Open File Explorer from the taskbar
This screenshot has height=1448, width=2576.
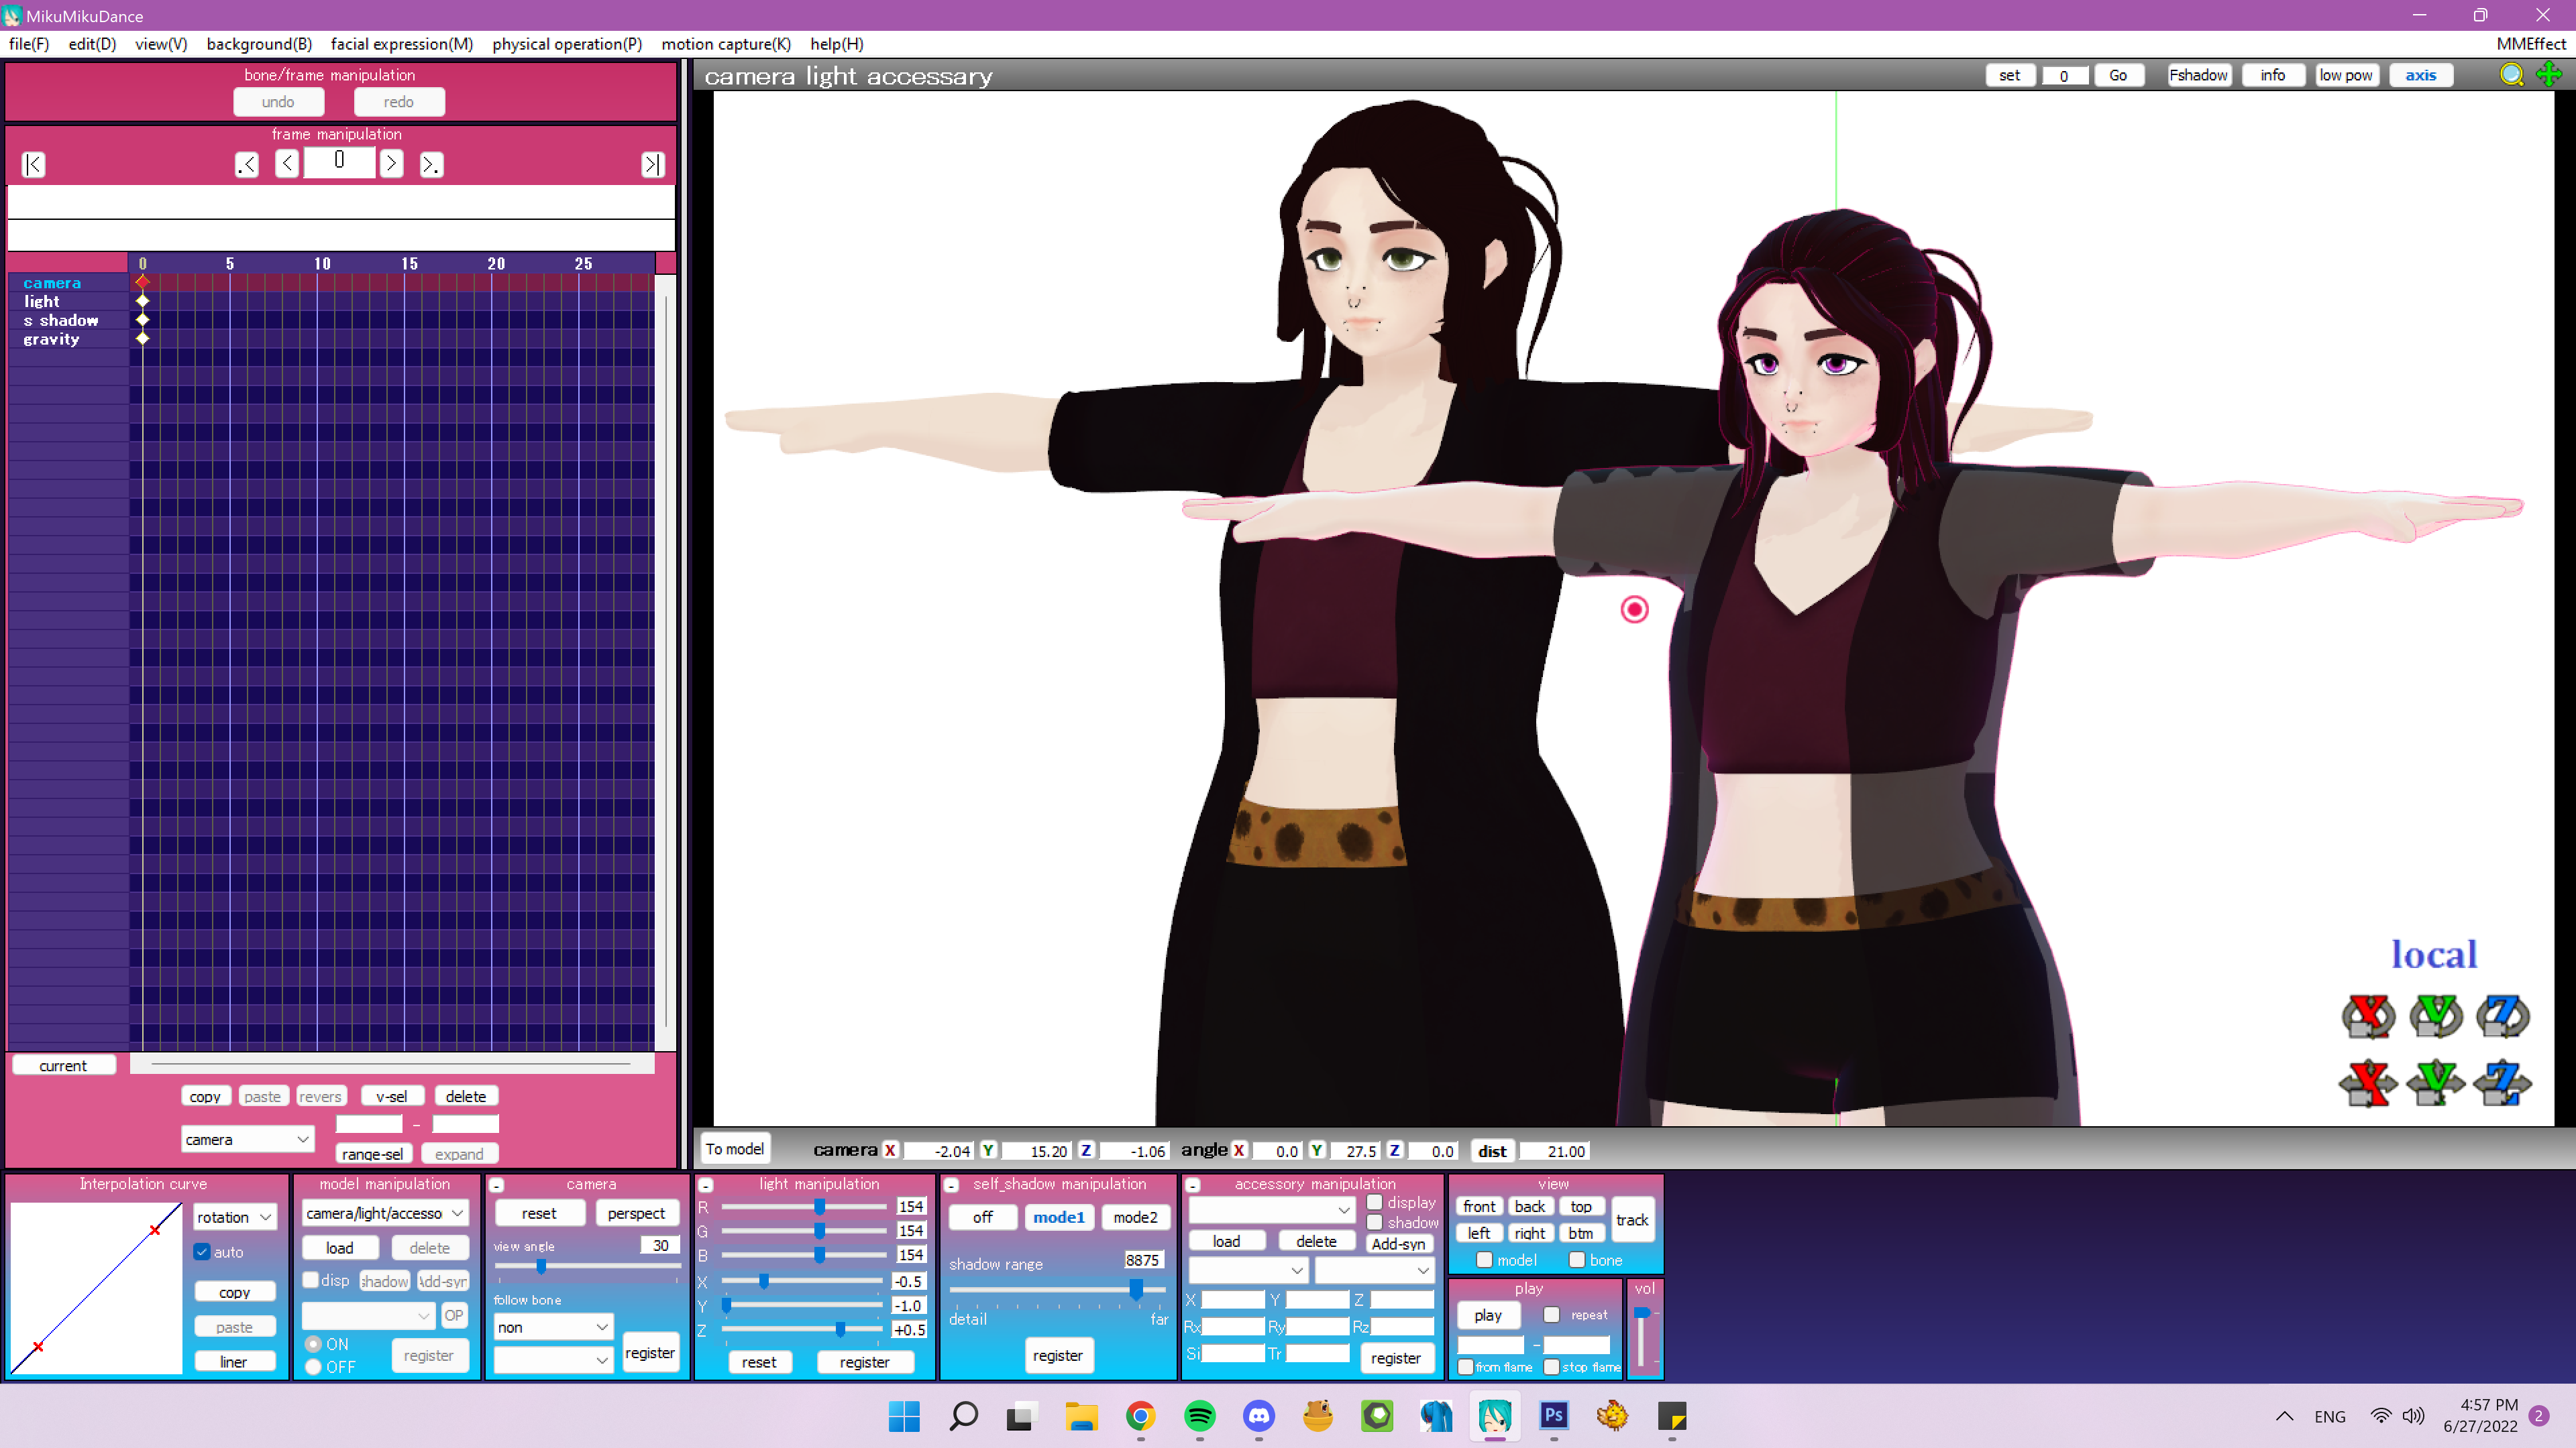coord(1081,1416)
